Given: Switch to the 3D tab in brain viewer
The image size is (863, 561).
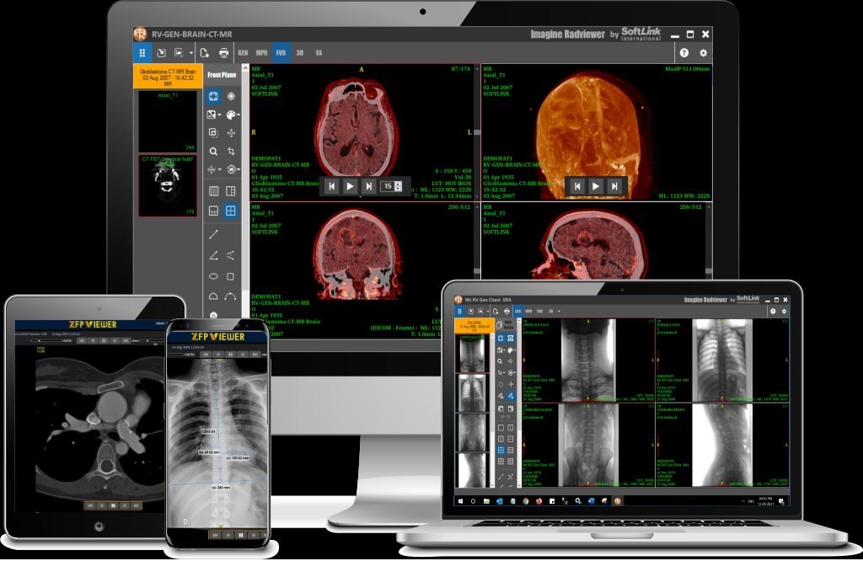Looking at the screenshot, I should [300, 53].
